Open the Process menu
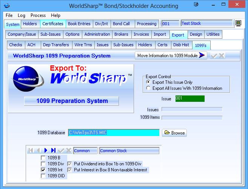This screenshot has height=189, width=248. click(38, 15)
